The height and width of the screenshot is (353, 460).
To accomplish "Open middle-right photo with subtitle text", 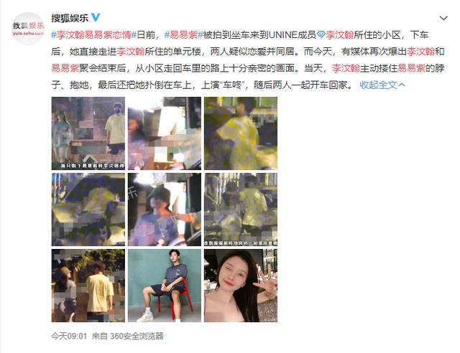I will tap(241, 210).
